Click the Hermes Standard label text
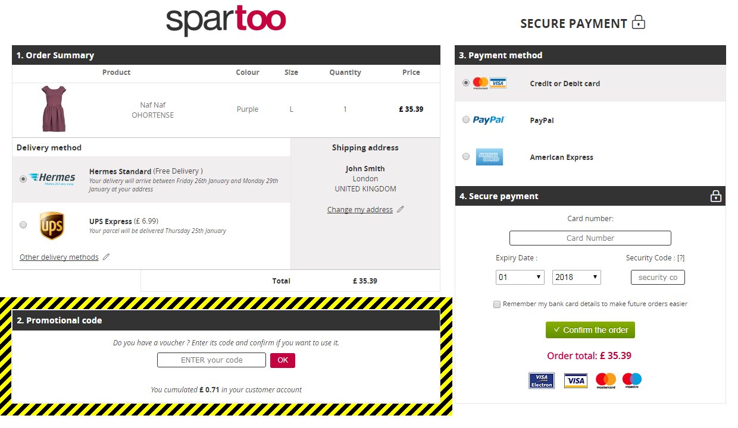738x428 pixels. click(120, 171)
